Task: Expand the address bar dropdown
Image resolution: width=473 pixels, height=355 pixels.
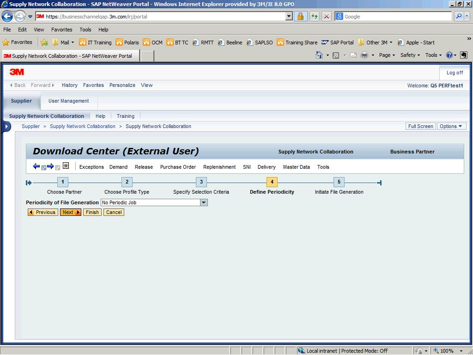Action: click(x=289, y=17)
